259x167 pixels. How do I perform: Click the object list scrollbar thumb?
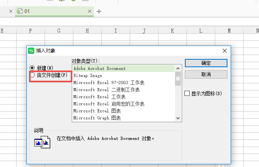[x=178, y=79]
